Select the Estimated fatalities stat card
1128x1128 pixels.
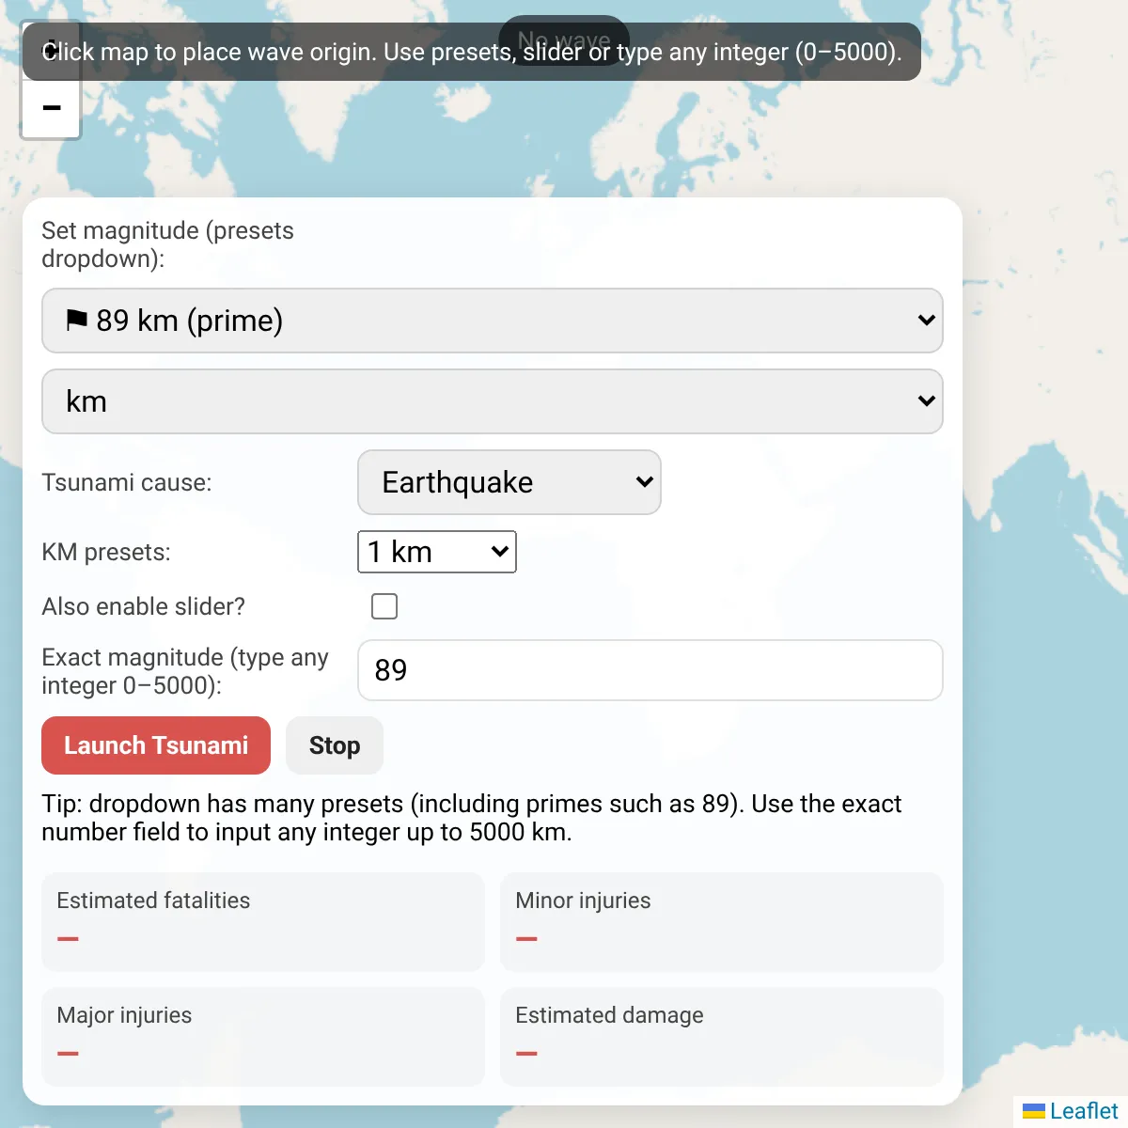click(263, 921)
